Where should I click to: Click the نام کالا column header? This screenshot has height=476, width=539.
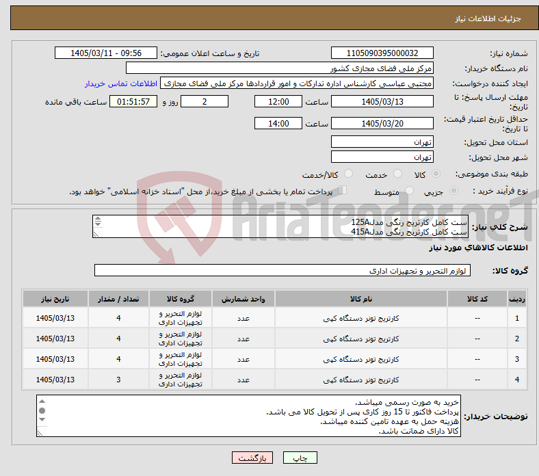361,299
